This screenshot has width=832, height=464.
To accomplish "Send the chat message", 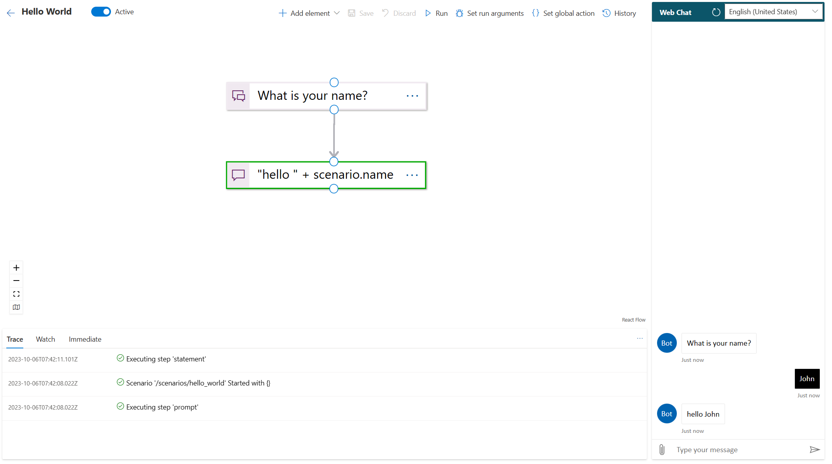I will coord(815,449).
